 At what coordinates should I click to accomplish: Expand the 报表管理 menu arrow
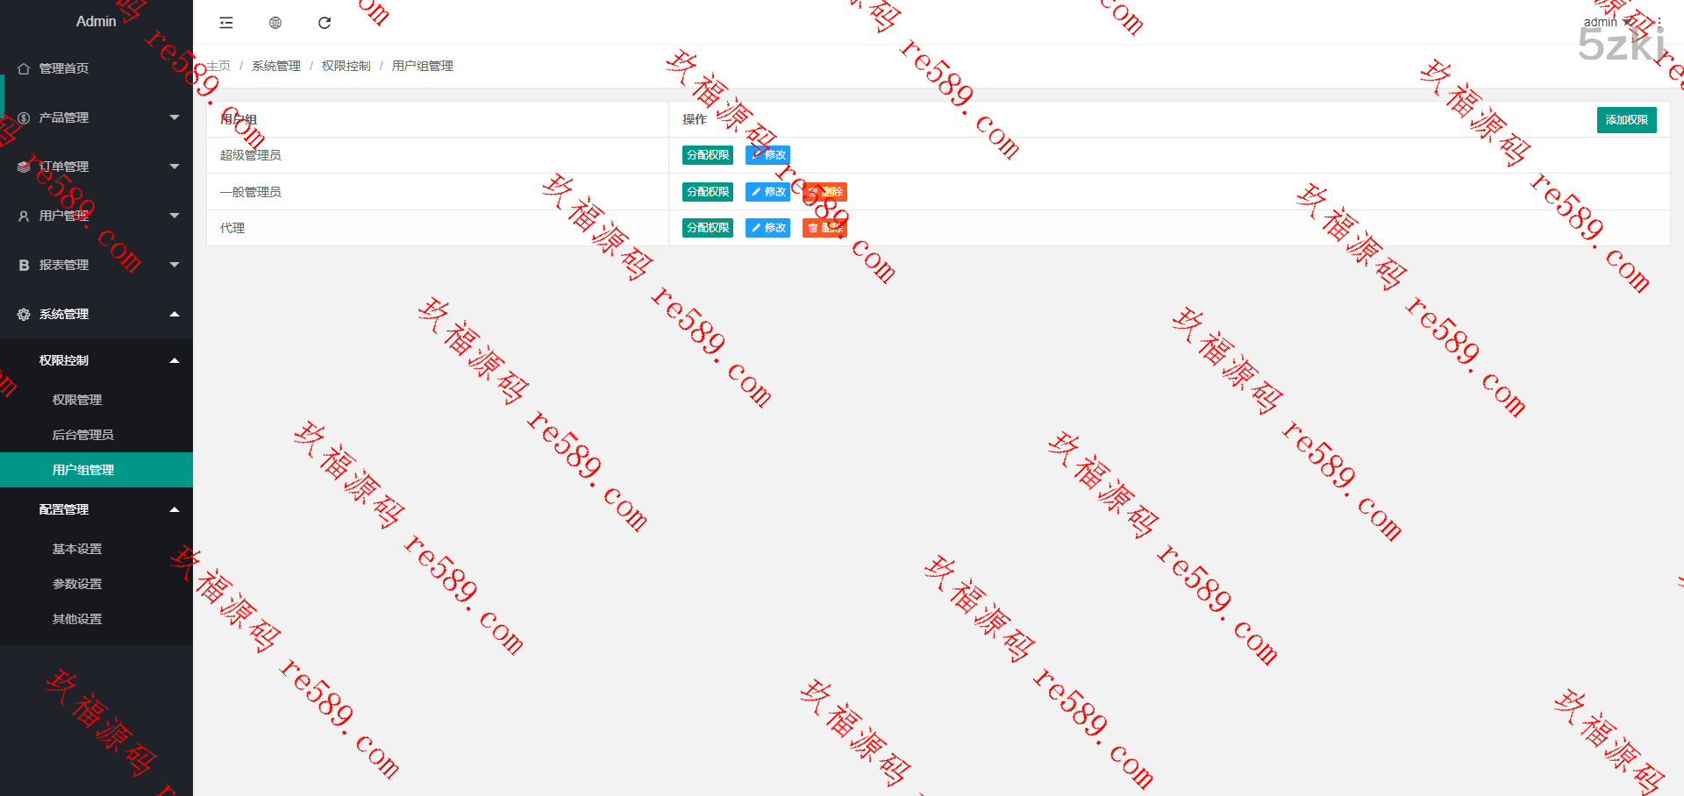[x=175, y=265]
